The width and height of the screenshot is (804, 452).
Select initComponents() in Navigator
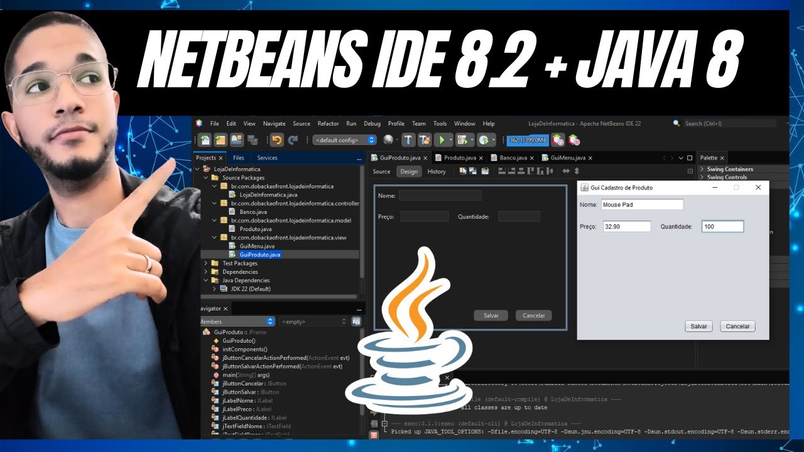click(x=244, y=349)
